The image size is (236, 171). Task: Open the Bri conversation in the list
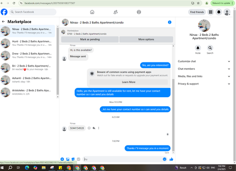tap(27, 68)
